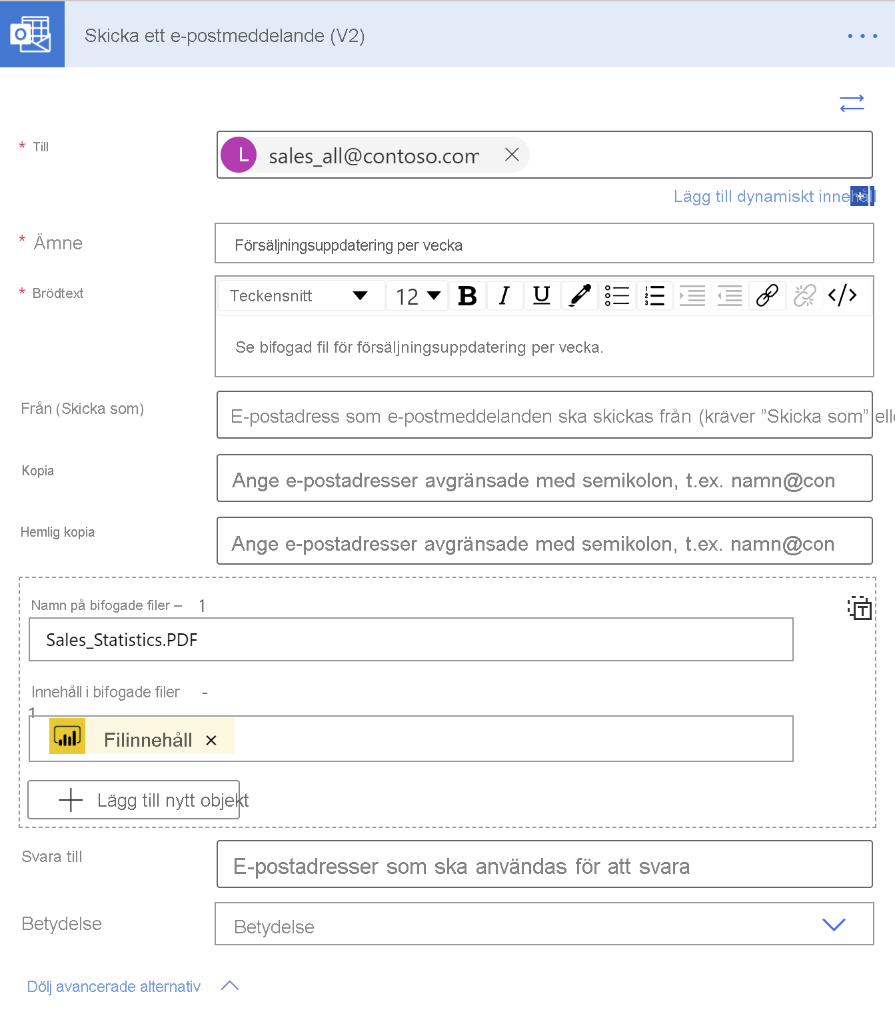This screenshot has width=895, height=1030.
Task: Click the sales_all@contoso.com recipient chip
Action: [x=375, y=155]
